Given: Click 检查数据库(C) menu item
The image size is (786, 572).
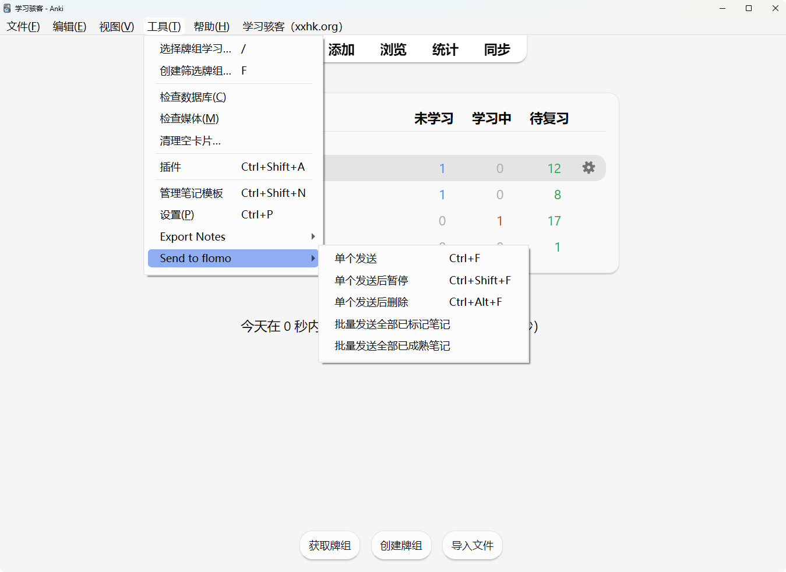Looking at the screenshot, I should [x=193, y=97].
